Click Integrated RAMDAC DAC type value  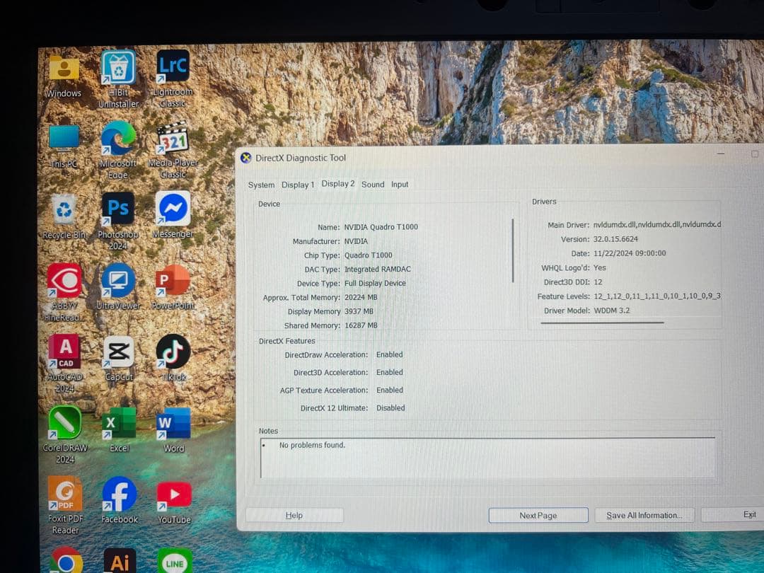[378, 270]
